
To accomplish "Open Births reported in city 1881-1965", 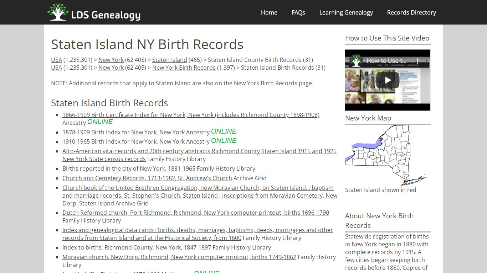I will (x=129, y=168).
